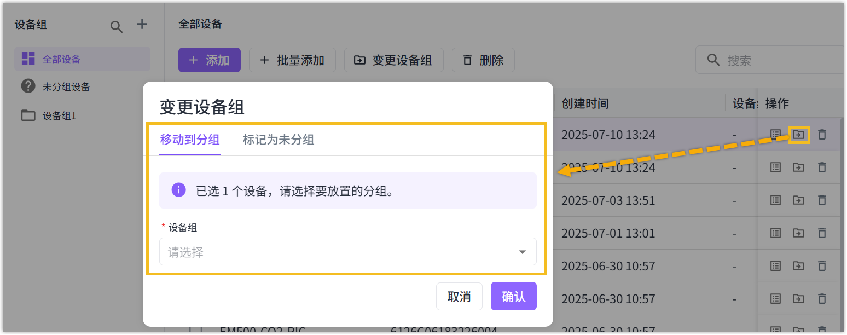Click the 请选择 device group select field
The width and height of the screenshot is (847, 335).
(339, 252)
